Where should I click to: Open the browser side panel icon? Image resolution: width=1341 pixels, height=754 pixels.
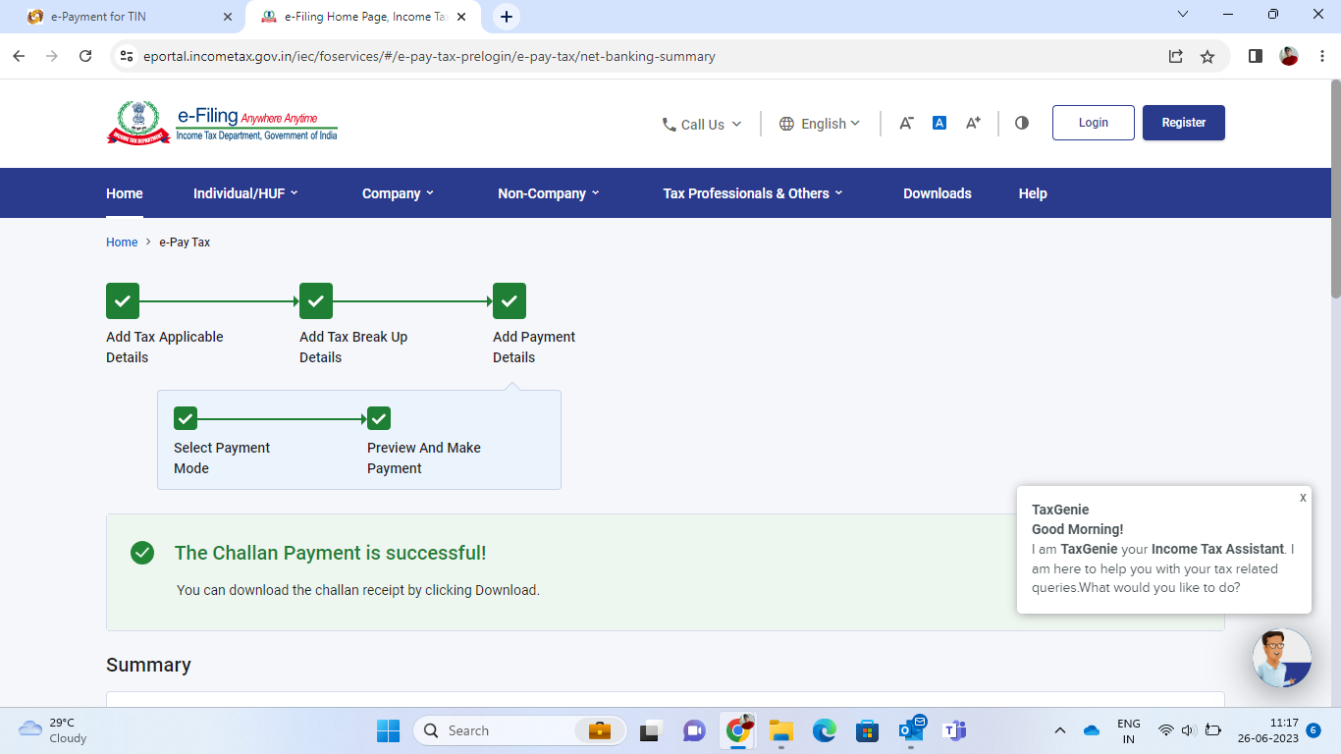1255,57
